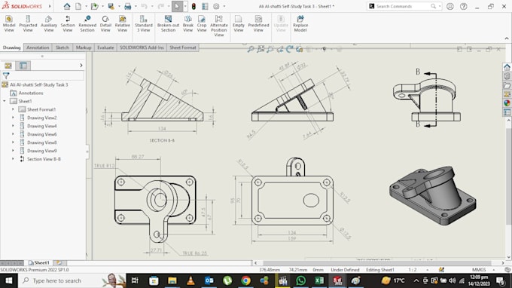Open the FeatureManager design tree tab
512x288 pixels.
(8, 66)
